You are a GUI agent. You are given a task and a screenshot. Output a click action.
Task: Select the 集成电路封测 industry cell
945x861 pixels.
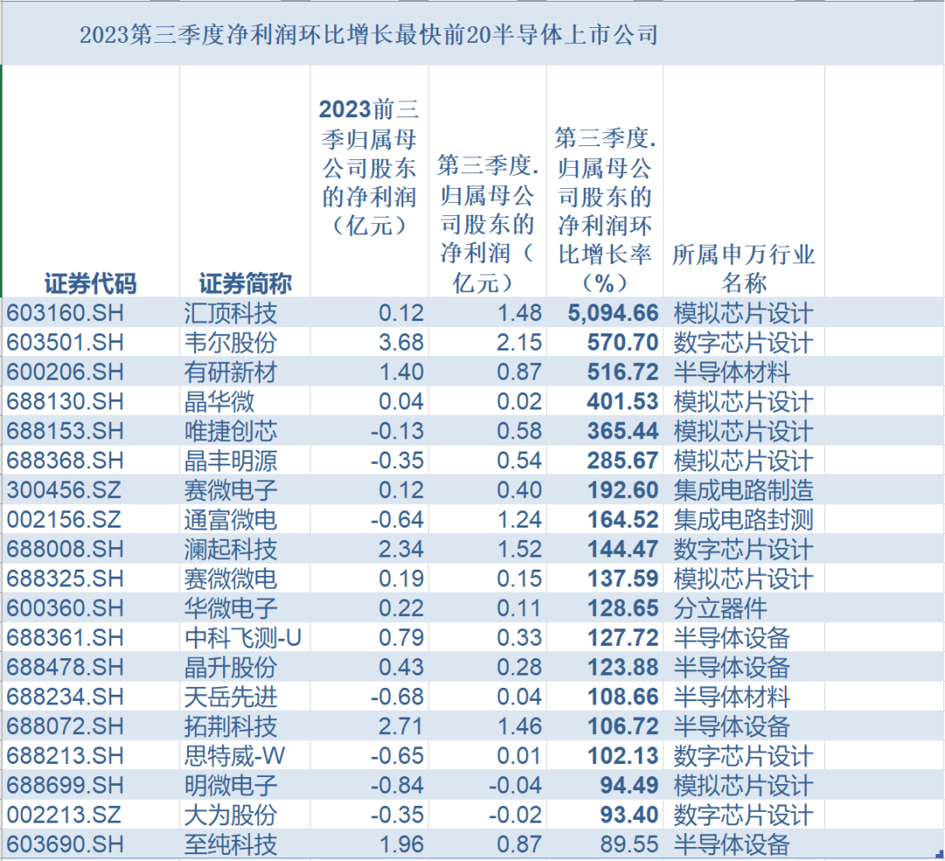tap(744, 520)
